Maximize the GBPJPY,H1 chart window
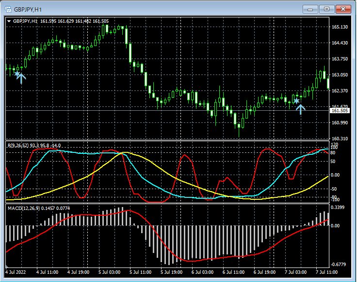 (x=326, y=9)
